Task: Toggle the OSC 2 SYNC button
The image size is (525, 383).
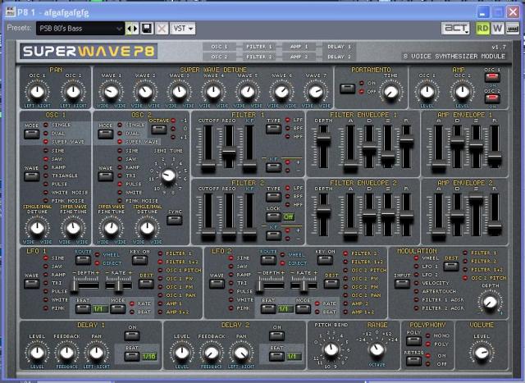Action: pyautogui.click(x=175, y=220)
